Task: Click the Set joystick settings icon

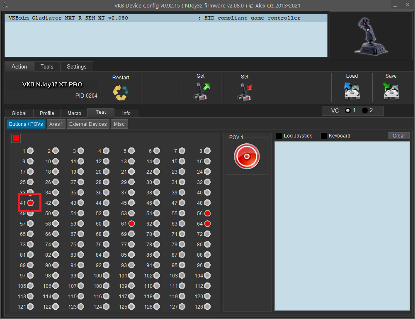Action: [x=245, y=92]
